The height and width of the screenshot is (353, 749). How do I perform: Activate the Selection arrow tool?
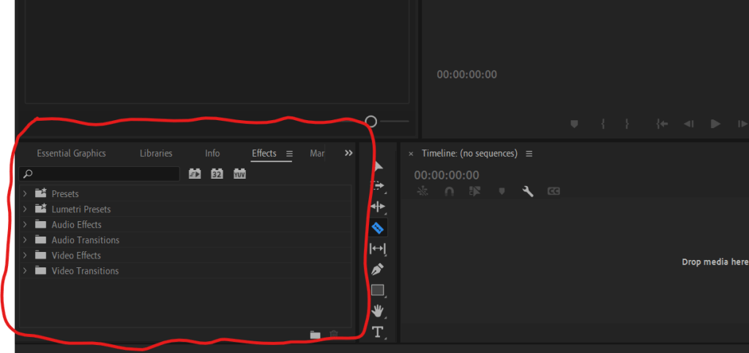[378, 166]
